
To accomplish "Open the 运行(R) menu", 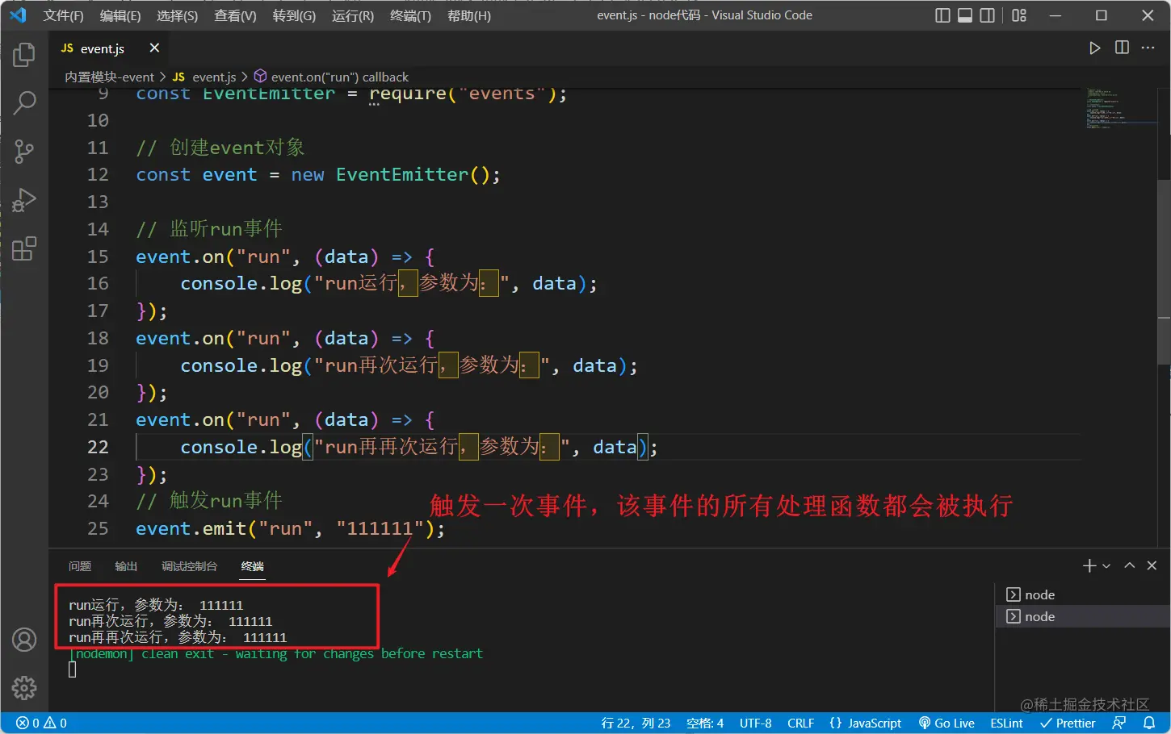I will pyautogui.click(x=352, y=15).
